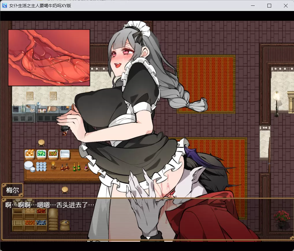Click the left paper notice on kitchen wall

coord(30,96)
